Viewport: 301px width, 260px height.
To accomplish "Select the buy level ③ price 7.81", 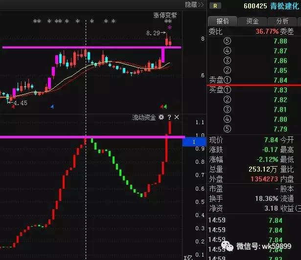I will pos(280,109).
